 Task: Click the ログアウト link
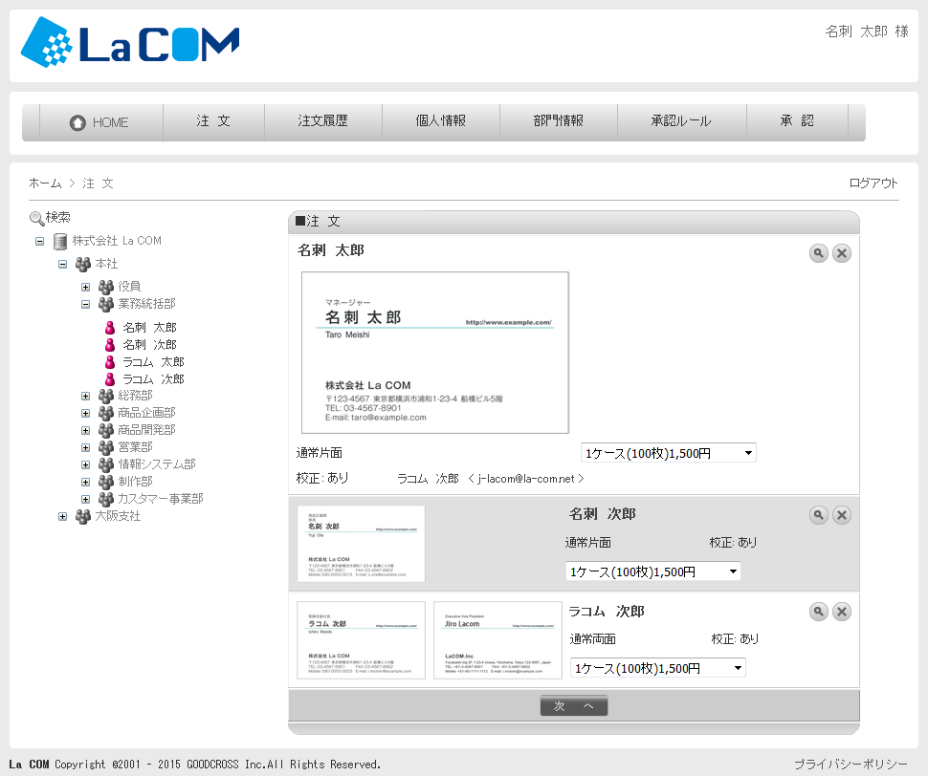click(x=873, y=183)
